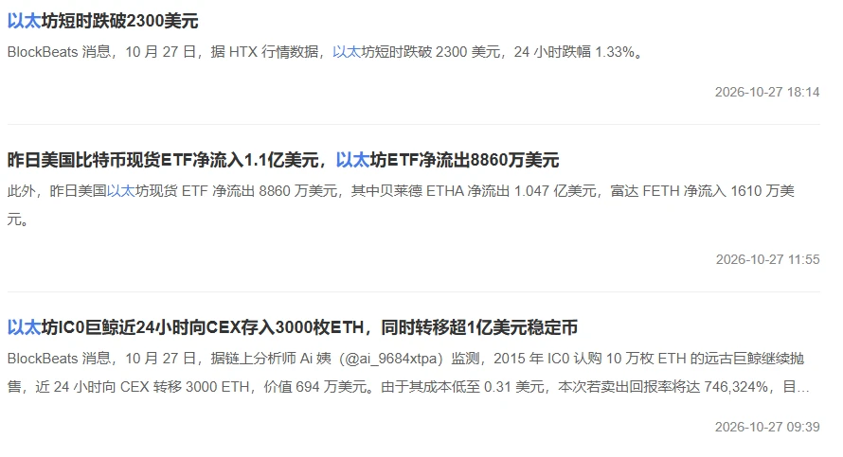Click timestamp 2026-10-27 09:39
Screen dimensions: 843x457
(767, 427)
